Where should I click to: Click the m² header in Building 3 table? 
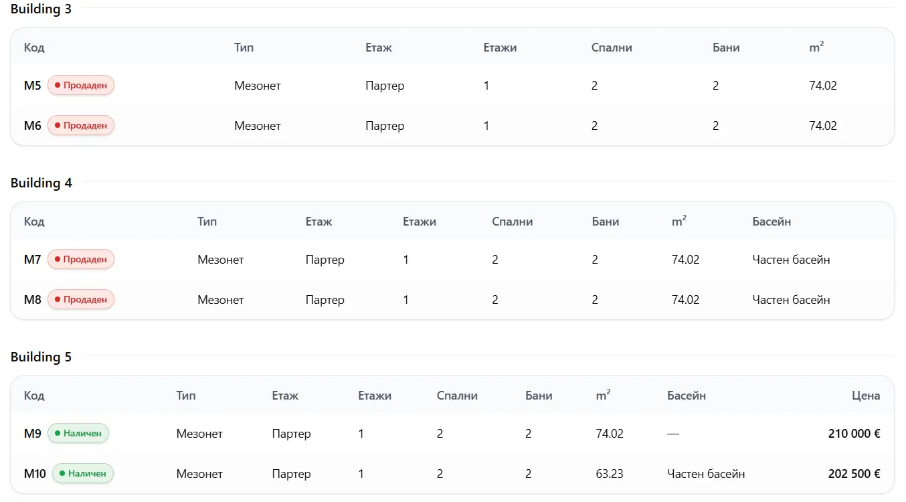coord(816,48)
